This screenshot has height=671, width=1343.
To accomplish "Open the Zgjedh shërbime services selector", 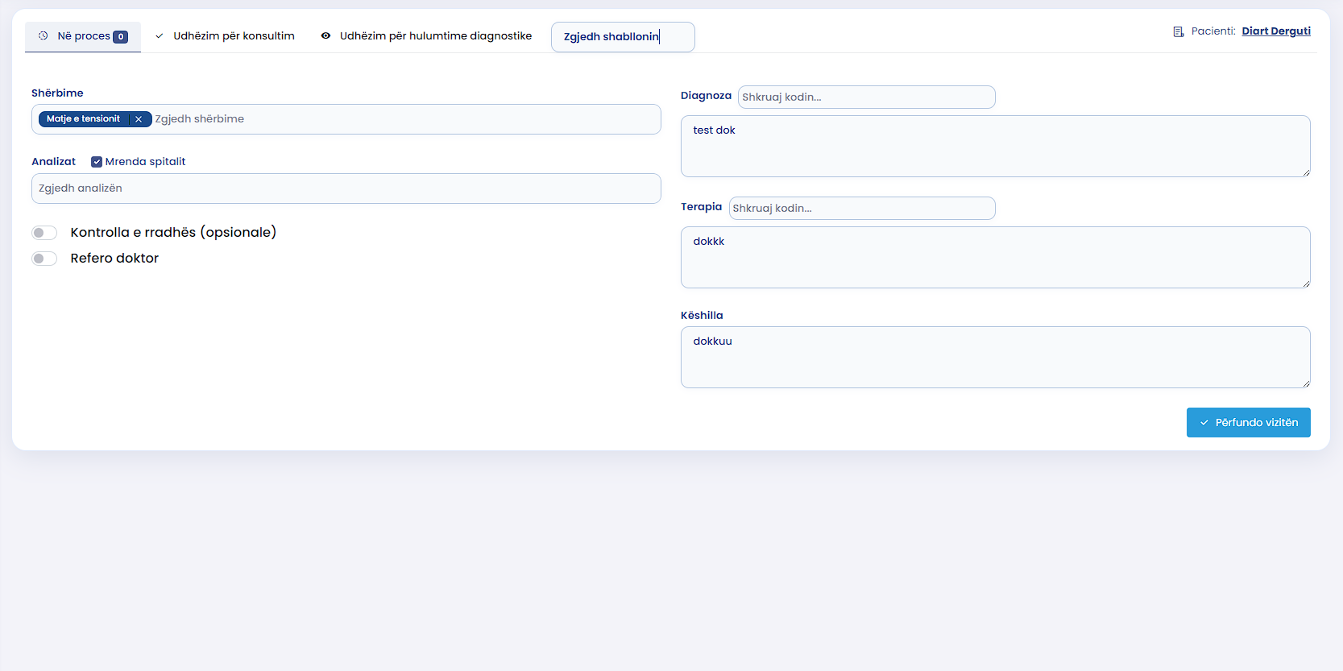I will click(x=403, y=119).
